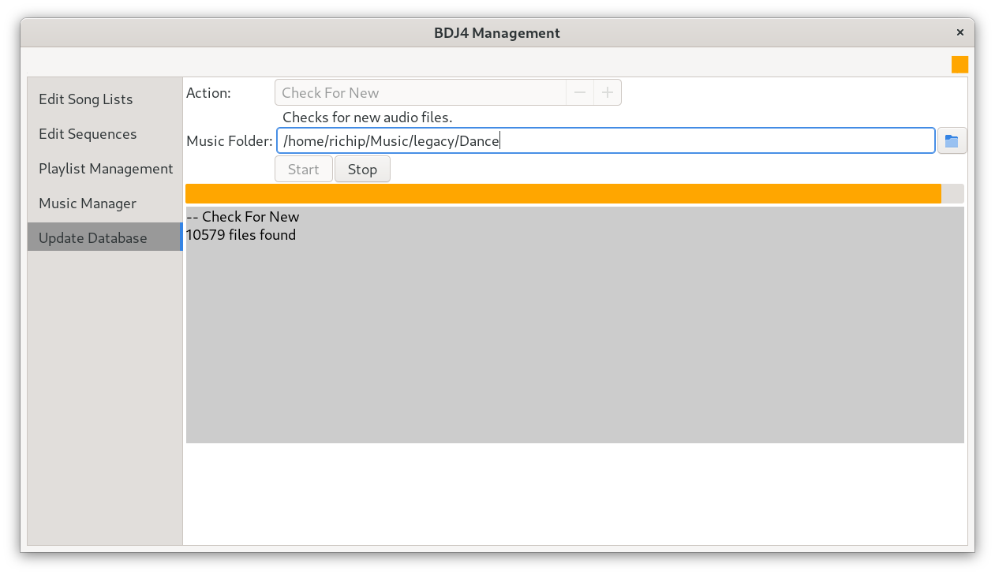The height and width of the screenshot is (575, 995).
Task: Select the Update Database tab
Action: (x=93, y=238)
